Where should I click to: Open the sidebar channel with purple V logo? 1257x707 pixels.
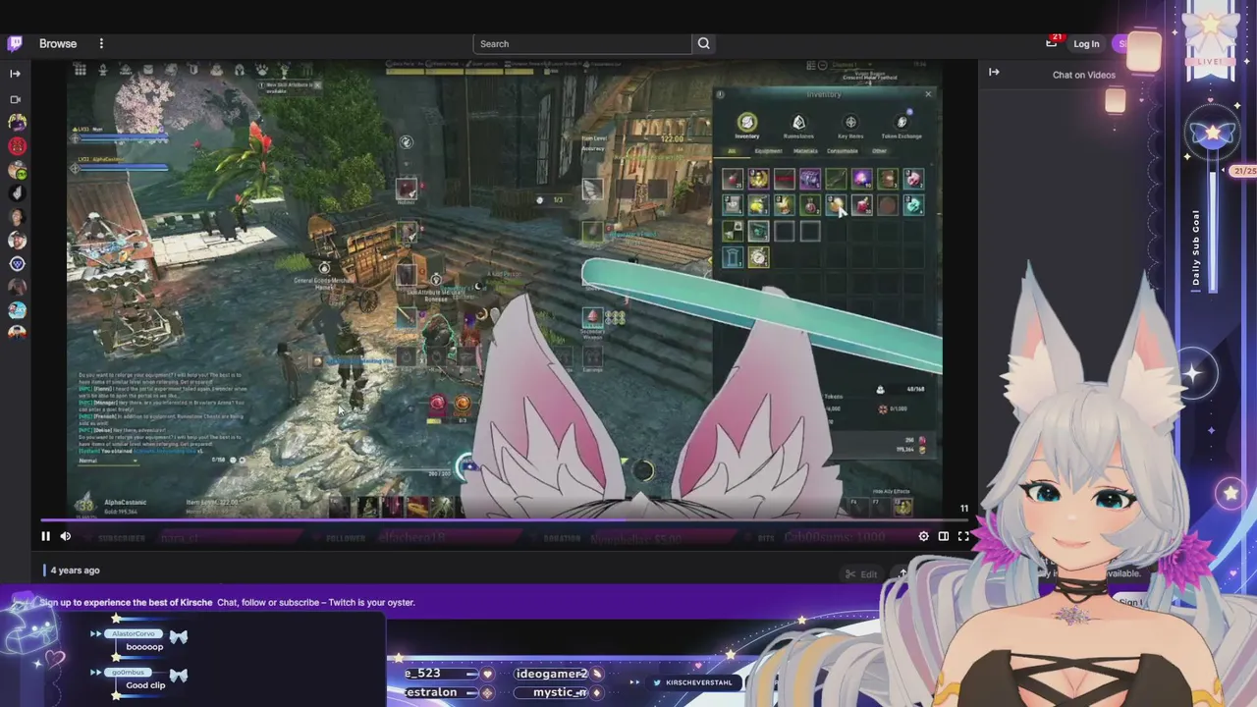click(17, 263)
